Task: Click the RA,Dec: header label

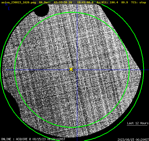Action: click(x=45, y=2)
